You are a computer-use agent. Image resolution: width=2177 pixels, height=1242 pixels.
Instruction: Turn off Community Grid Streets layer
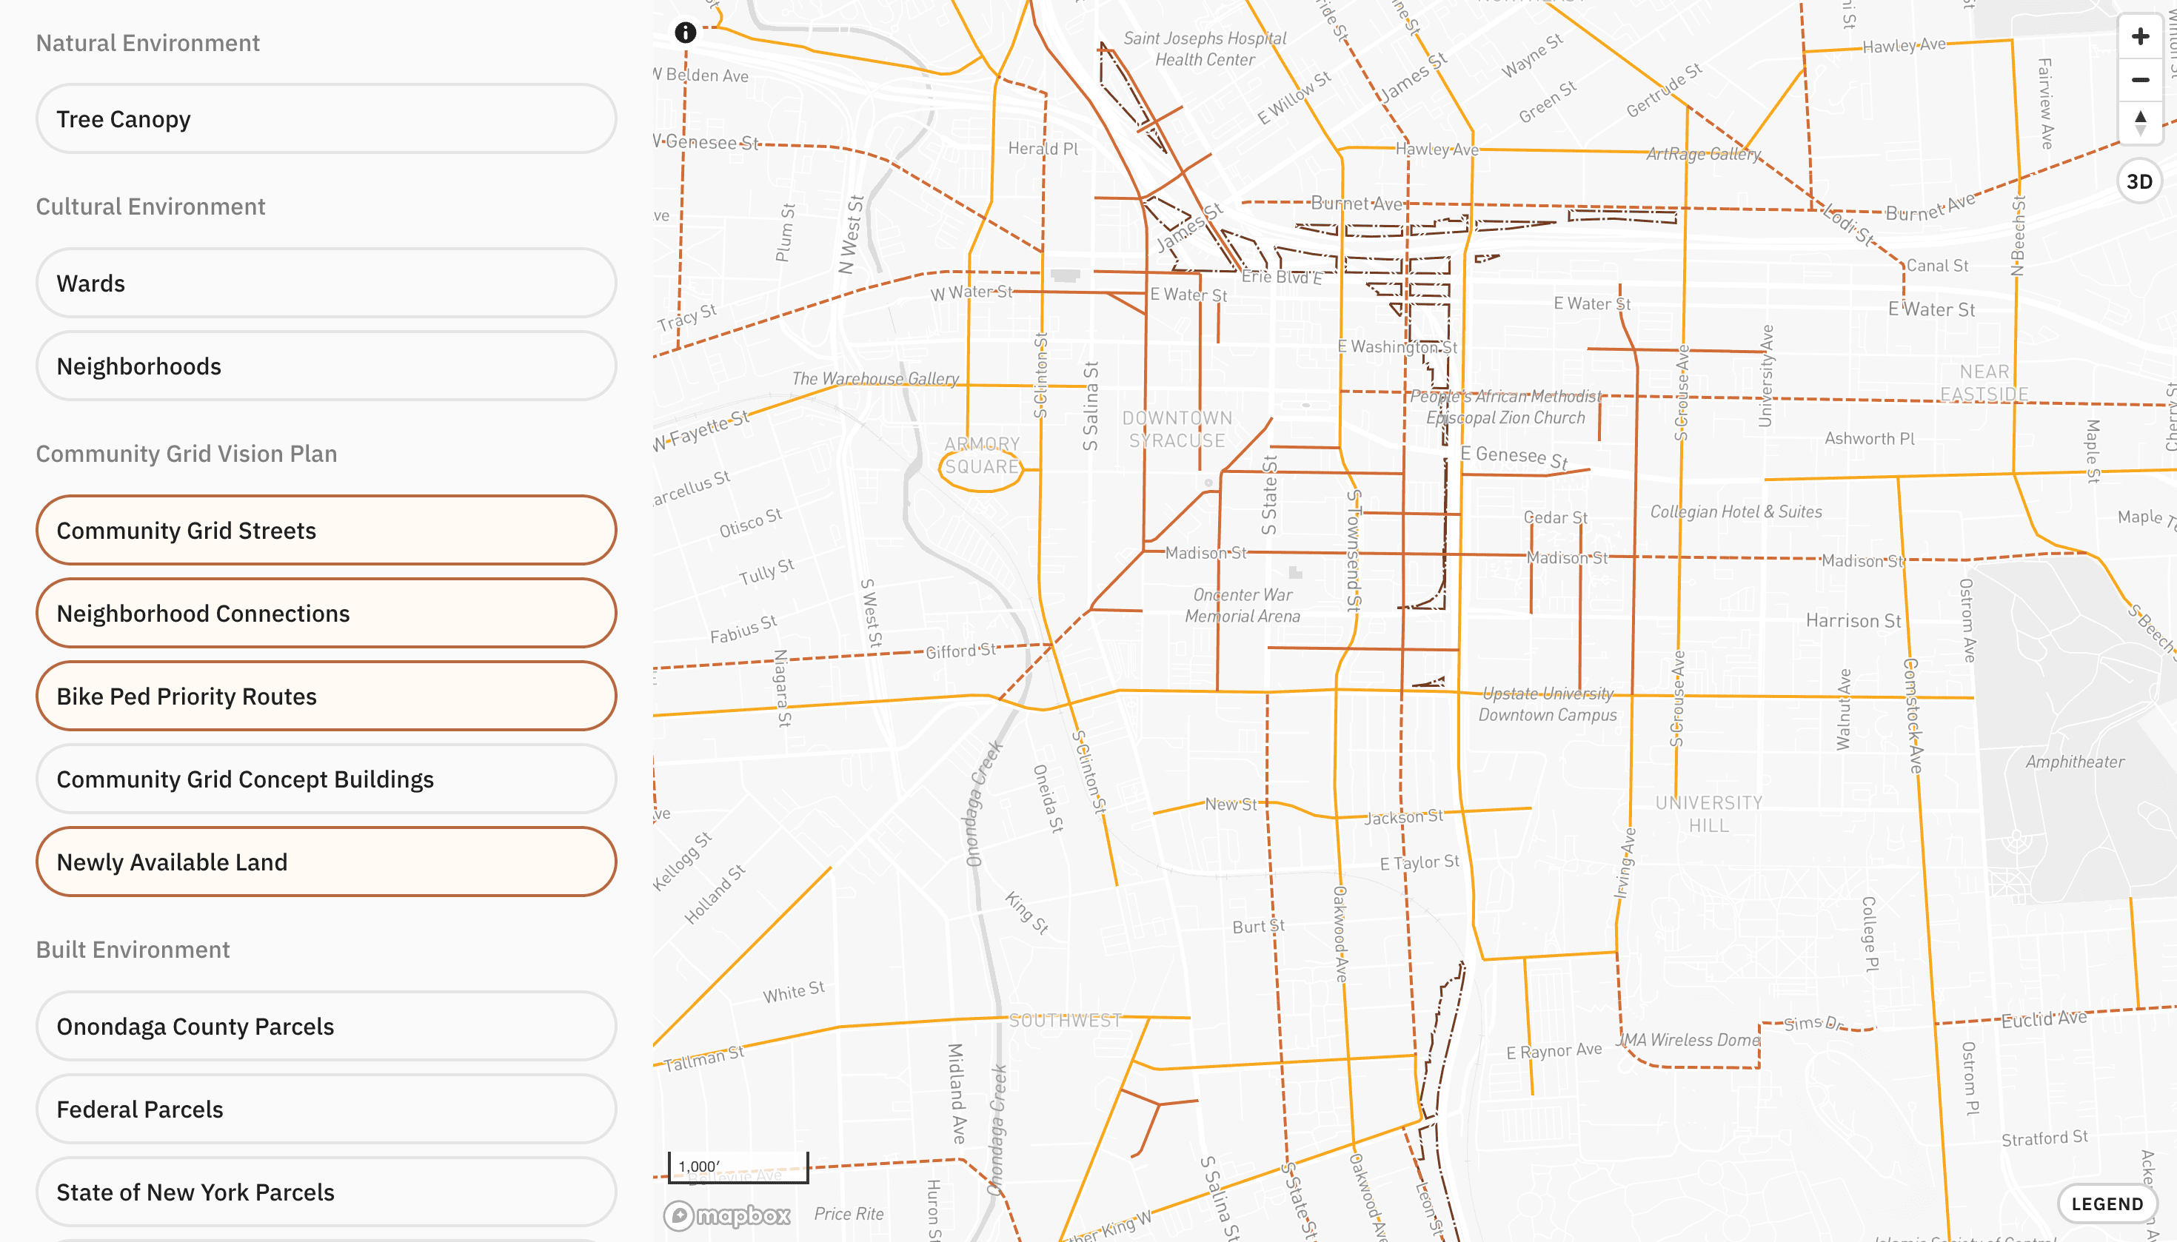326,530
